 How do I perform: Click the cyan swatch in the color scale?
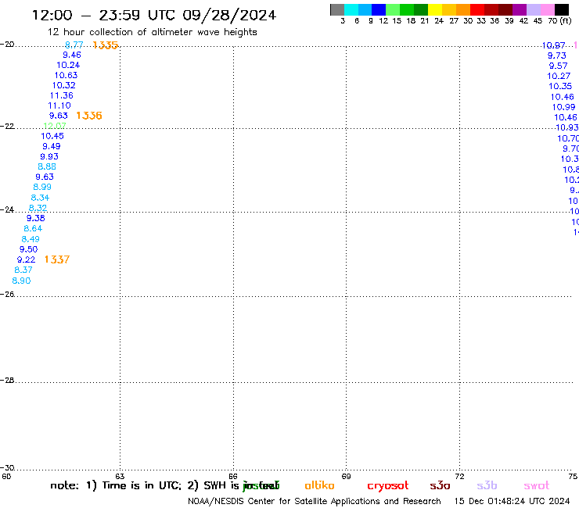351,9
